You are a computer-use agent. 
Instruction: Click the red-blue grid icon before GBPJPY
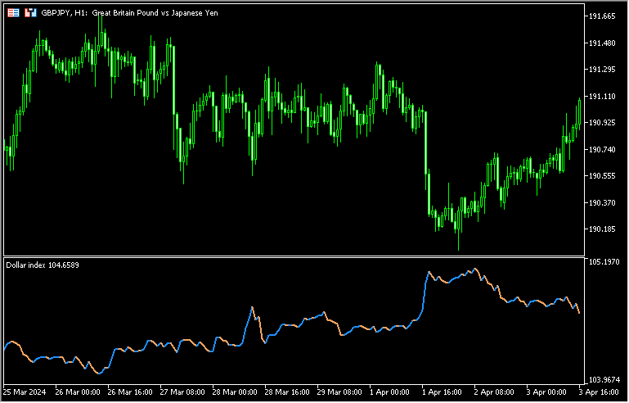click(14, 13)
